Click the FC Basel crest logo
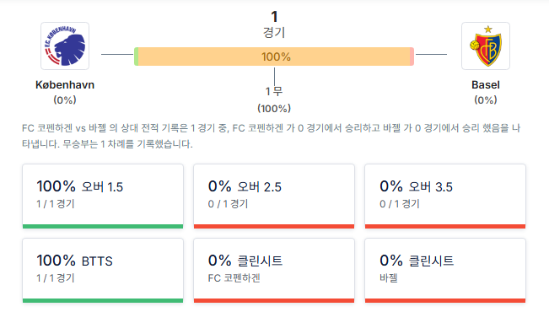The image size is (549, 312). pos(486,46)
